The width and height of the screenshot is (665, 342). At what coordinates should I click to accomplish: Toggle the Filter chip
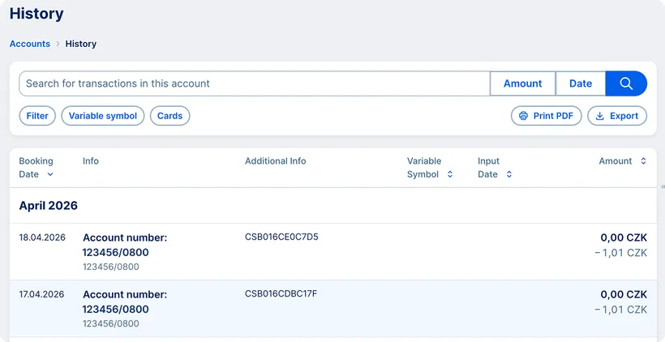(x=37, y=116)
